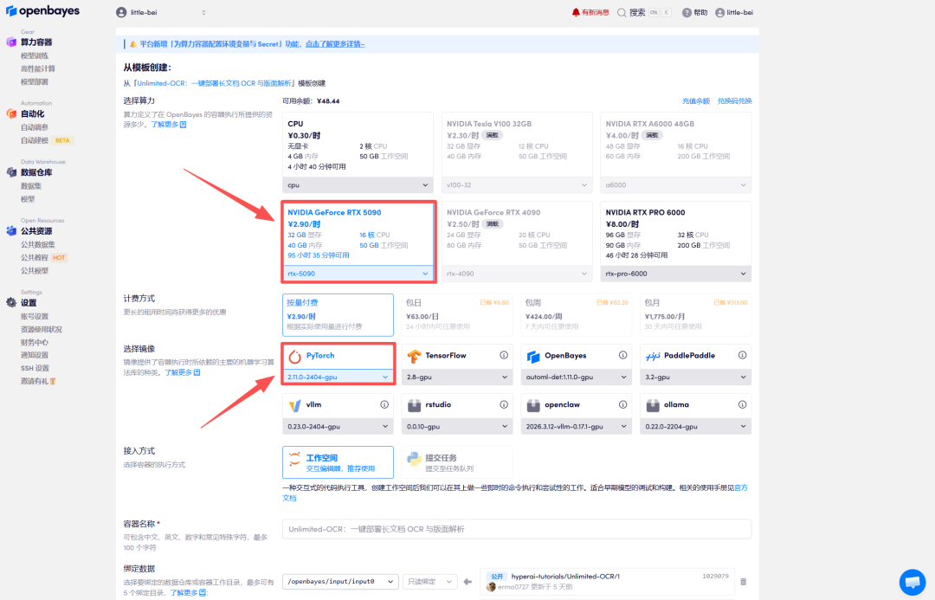935x600 pixels.
Task: Select 工作空间 access mode
Action: 338,462
